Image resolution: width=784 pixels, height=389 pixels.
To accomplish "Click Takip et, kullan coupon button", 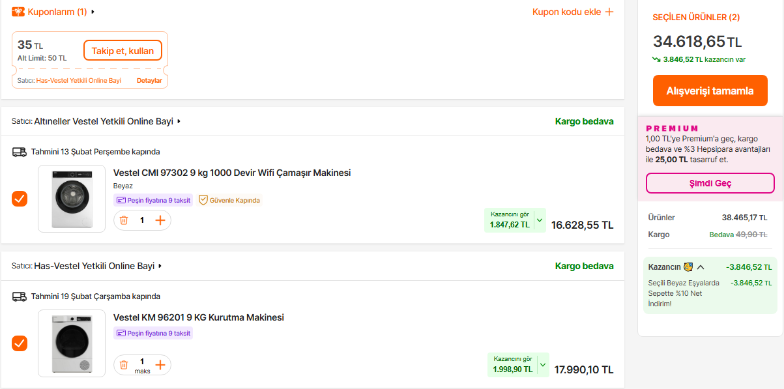I will coord(123,50).
